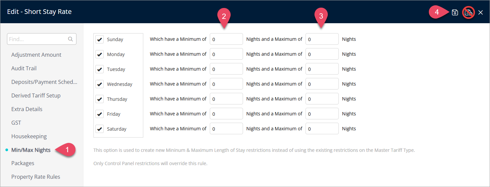Click Thursday's Minimum nights field
Screen dimensions: 490x187
click(226, 99)
